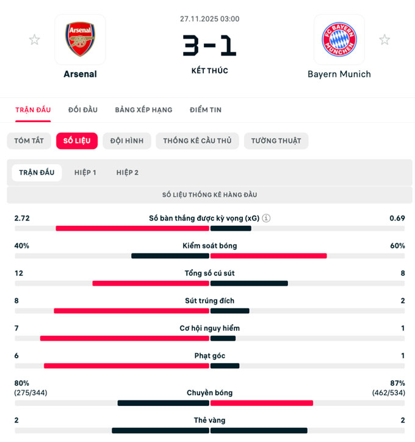The height and width of the screenshot is (442, 415).
Task: Select the TRẬN ĐẤU full-match period filter
Action: pyautogui.click(x=37, y=173)
